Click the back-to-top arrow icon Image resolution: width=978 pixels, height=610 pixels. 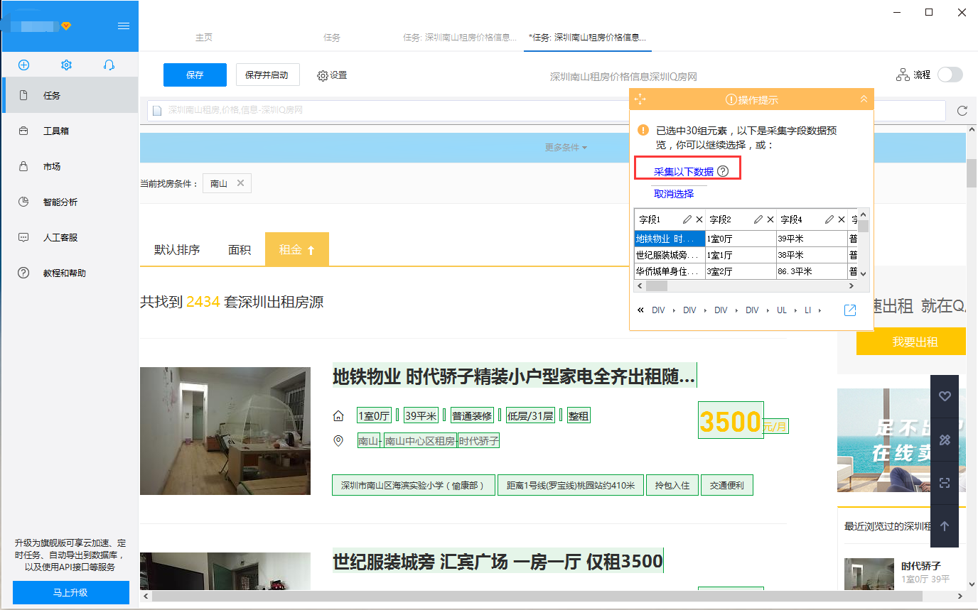(945, 526)
